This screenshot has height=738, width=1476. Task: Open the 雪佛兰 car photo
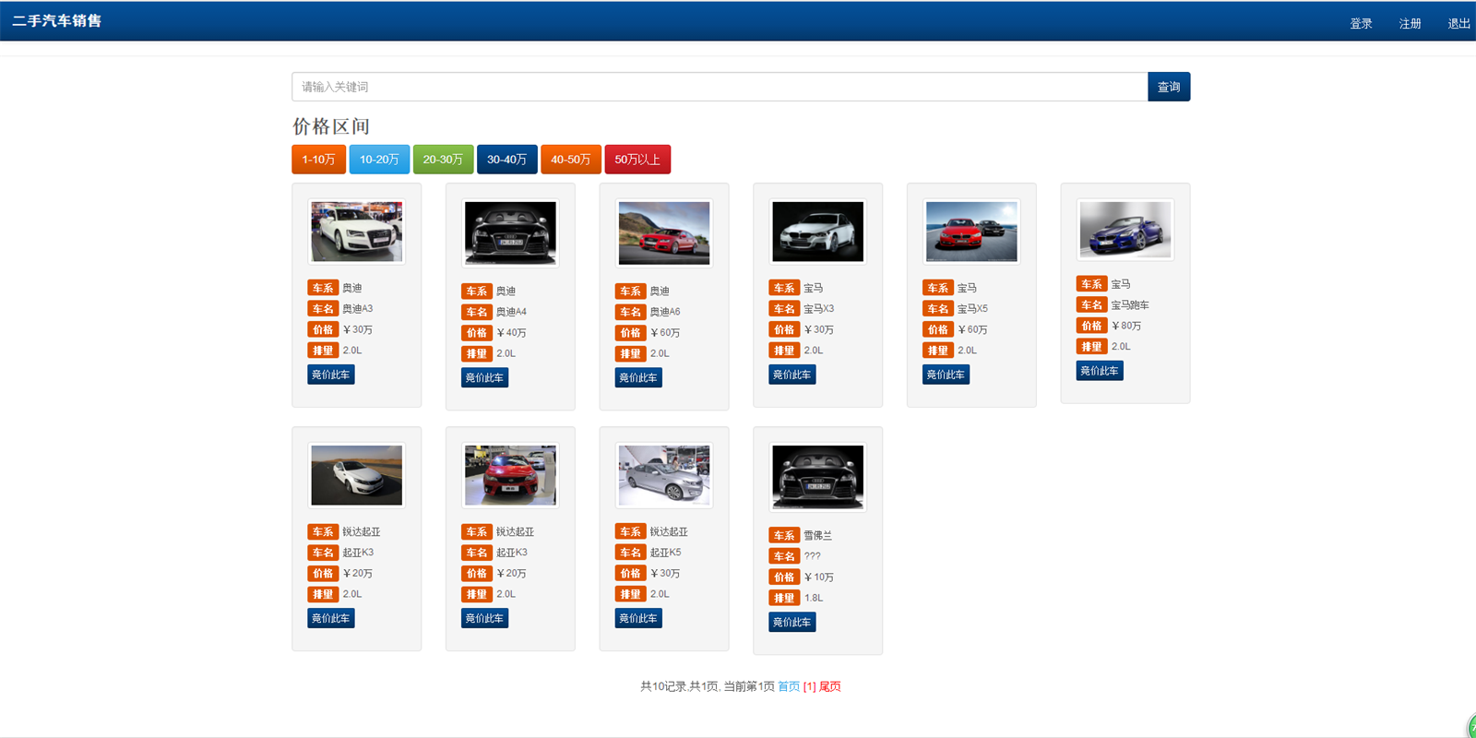[818, 477]
